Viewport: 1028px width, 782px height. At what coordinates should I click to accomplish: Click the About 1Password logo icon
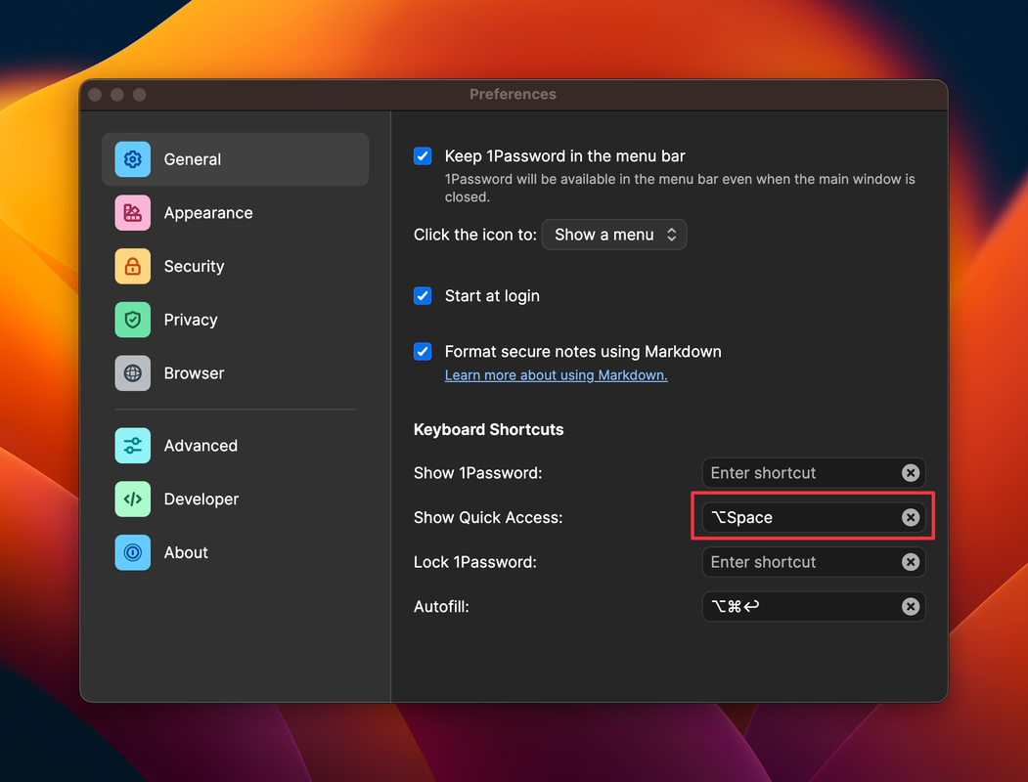point(132,552)
